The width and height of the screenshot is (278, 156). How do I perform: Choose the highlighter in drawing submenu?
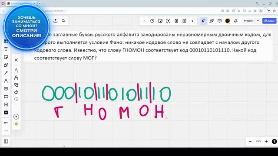16,78
